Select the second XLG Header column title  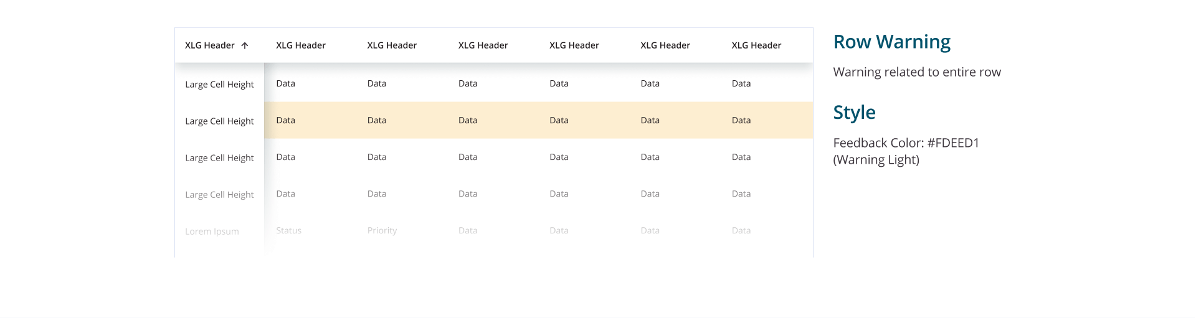(301, 45)
